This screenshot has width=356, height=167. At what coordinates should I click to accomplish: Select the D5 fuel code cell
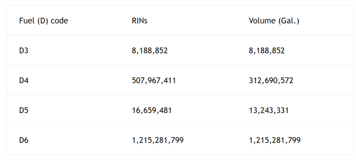click(24, 111)
